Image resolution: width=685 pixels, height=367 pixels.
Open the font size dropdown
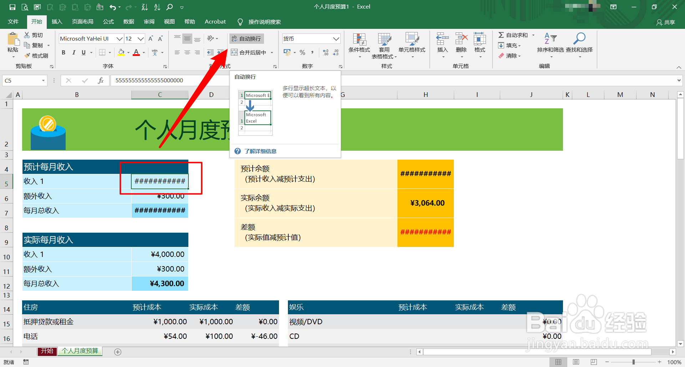pyautogui.click(x=141, y=38)
